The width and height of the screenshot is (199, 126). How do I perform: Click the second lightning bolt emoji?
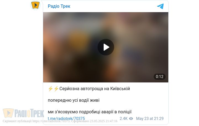[56, 89]
